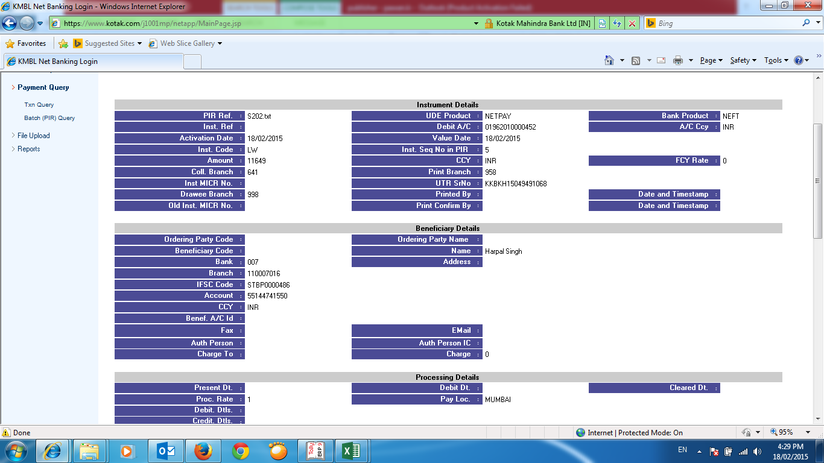Open Excel from the taskbar
824x463 pixels.
coord(351,451)
